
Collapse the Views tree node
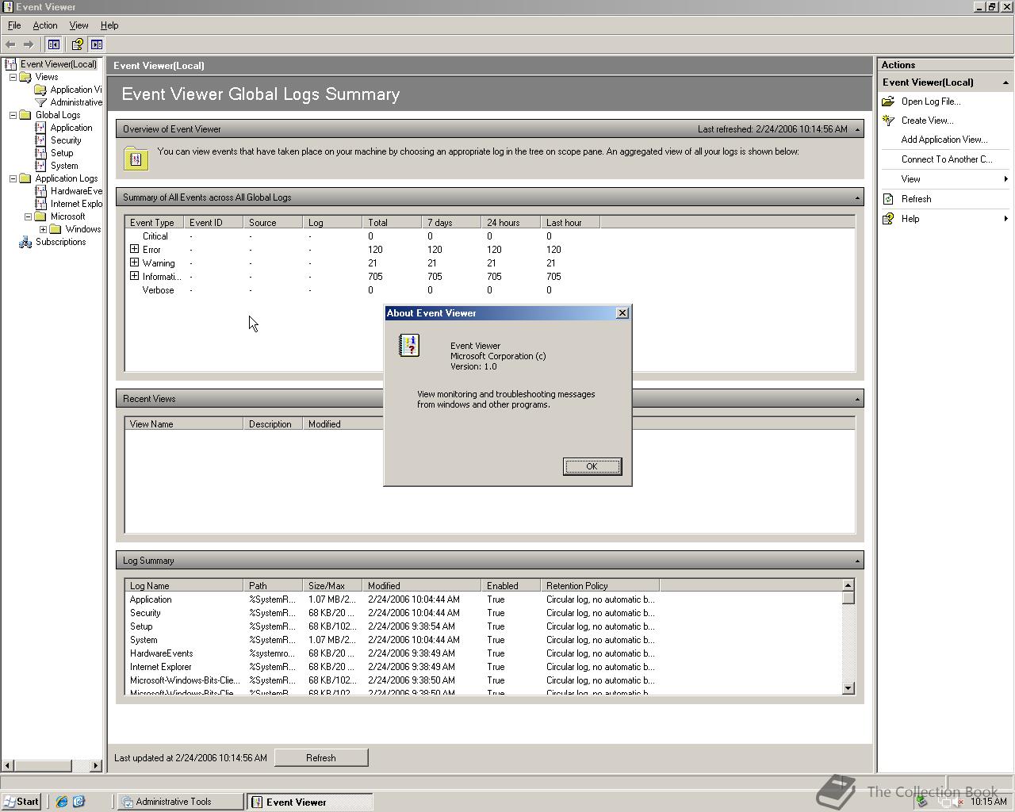(13, 77)
